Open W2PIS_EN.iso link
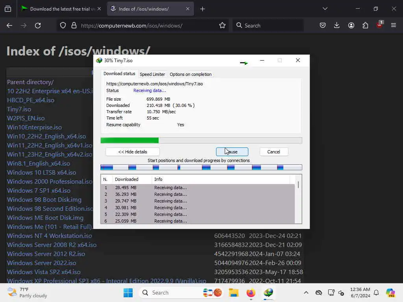403x302 pixels. point(26,118)
